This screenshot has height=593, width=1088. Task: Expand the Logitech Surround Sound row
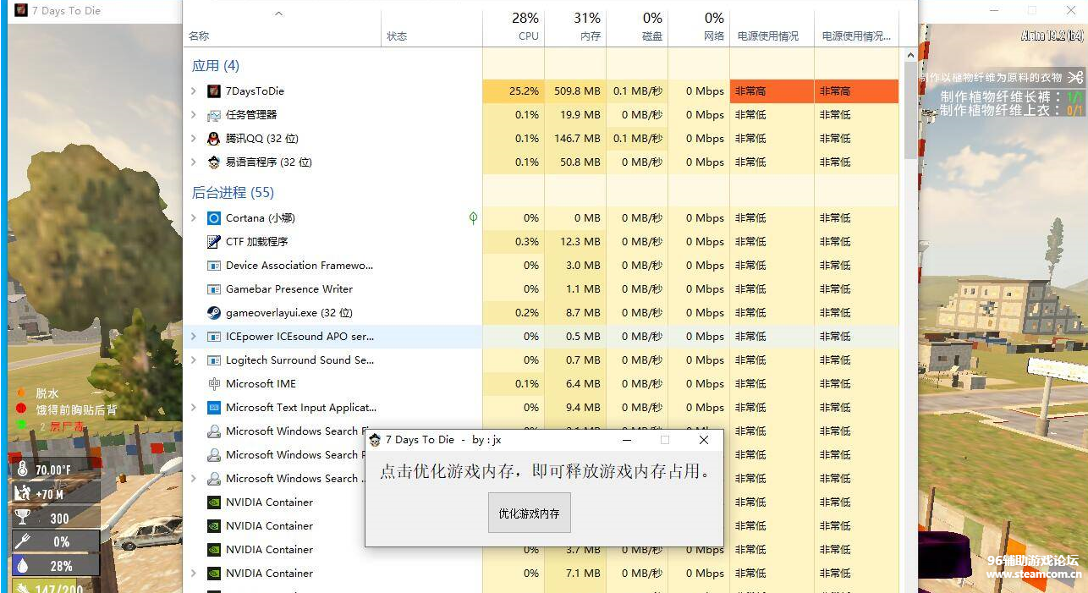tap(194, 360)
